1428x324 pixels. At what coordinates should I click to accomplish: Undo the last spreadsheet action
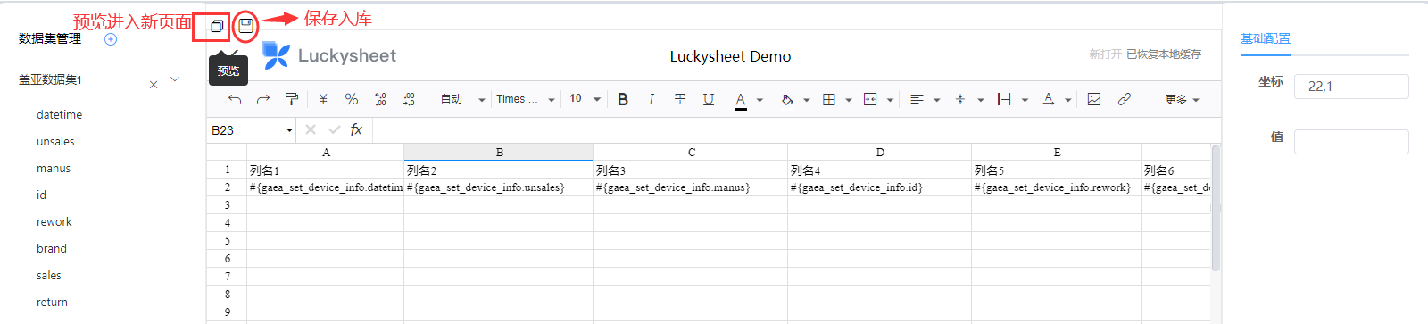click(235, 99)
